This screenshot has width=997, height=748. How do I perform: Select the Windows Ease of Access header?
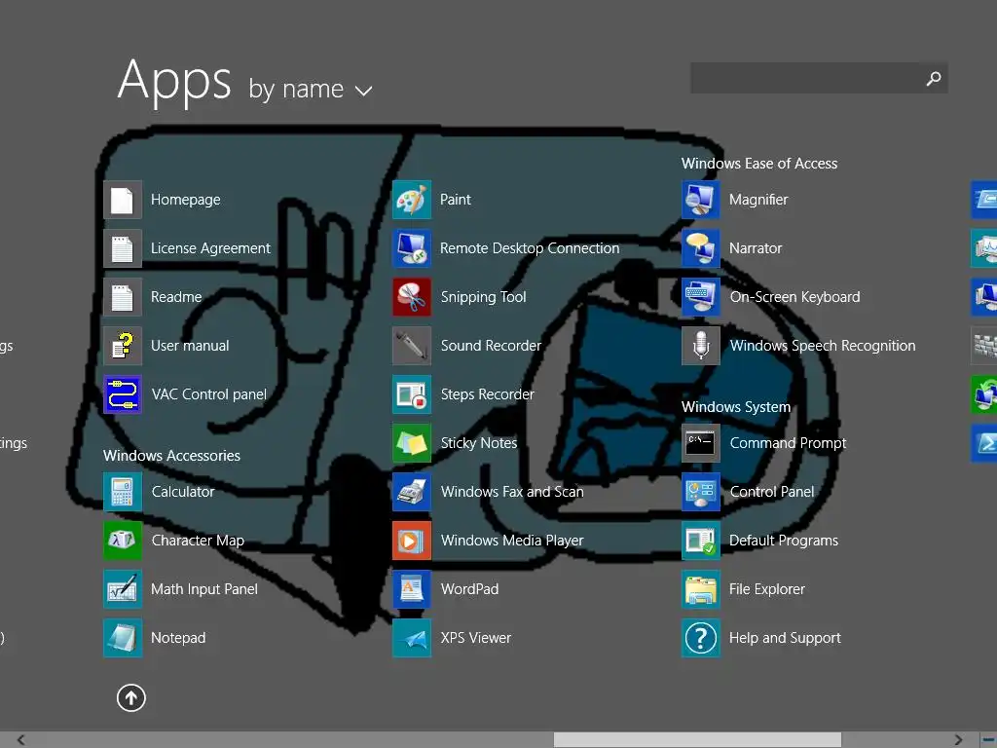tap(759, 164)
